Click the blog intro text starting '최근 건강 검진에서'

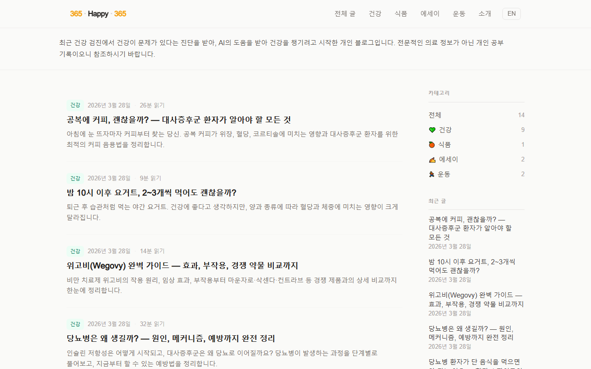click(x=281, y=48)
